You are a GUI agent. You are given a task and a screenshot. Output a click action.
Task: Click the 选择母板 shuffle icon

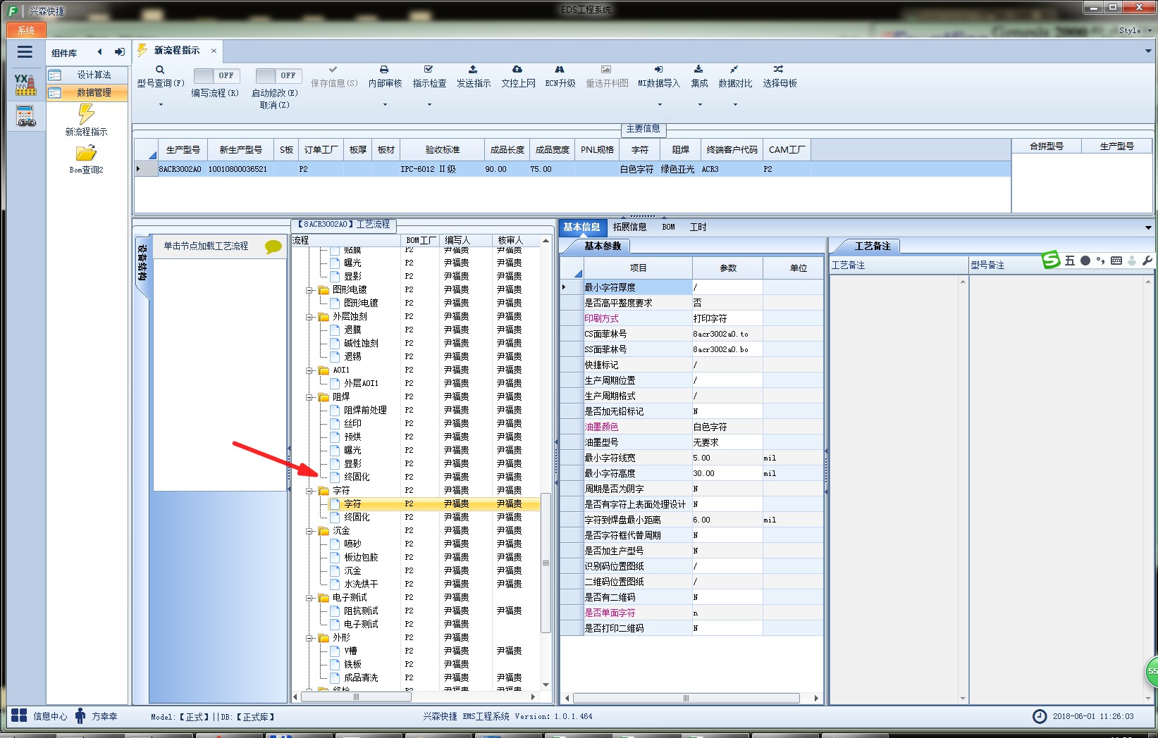779,70
